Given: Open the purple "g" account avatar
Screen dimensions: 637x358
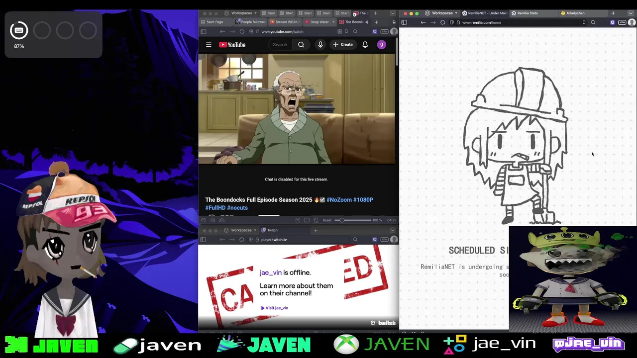Looking at the screenshot, I should (382, 45).
